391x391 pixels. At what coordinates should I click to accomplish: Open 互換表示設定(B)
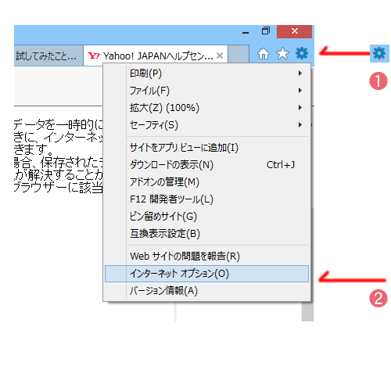point(206,234)
